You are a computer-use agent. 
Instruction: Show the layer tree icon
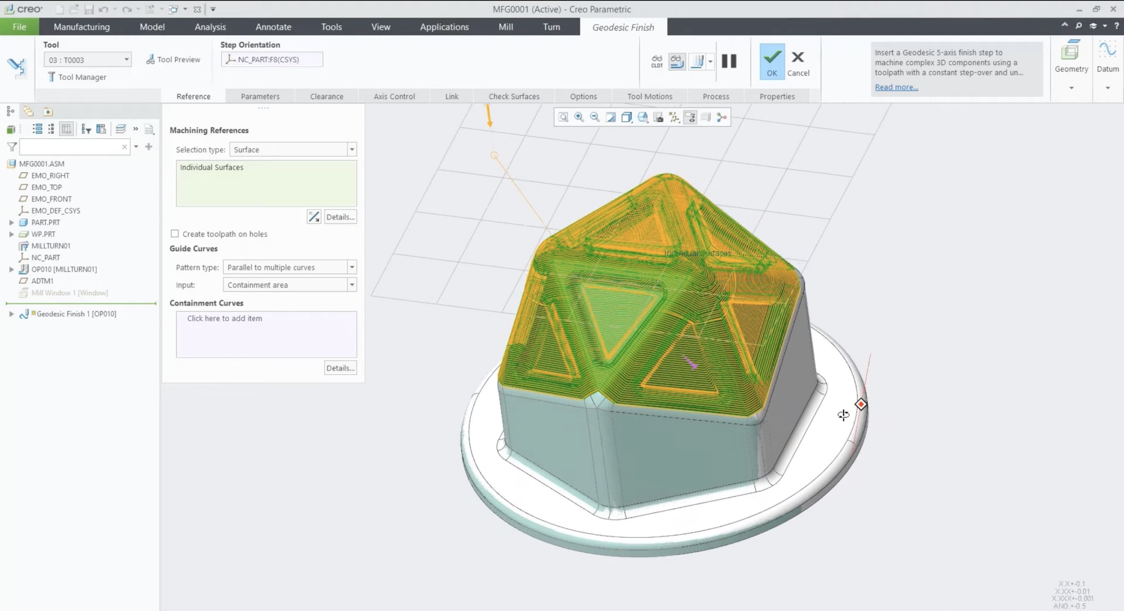pos(121,129)
